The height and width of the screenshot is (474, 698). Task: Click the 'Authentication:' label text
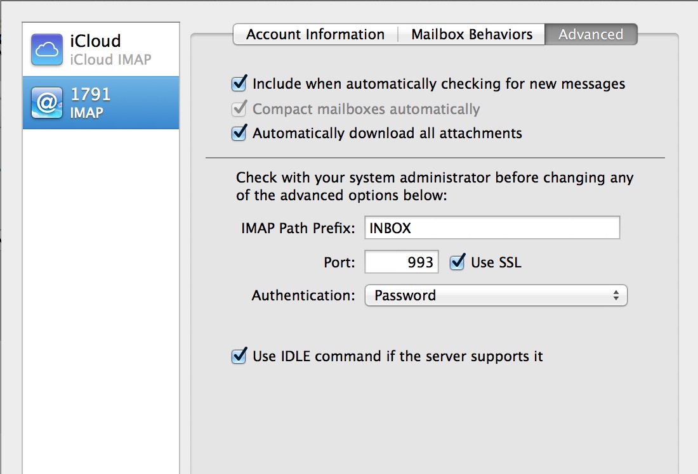pos(304,295)
